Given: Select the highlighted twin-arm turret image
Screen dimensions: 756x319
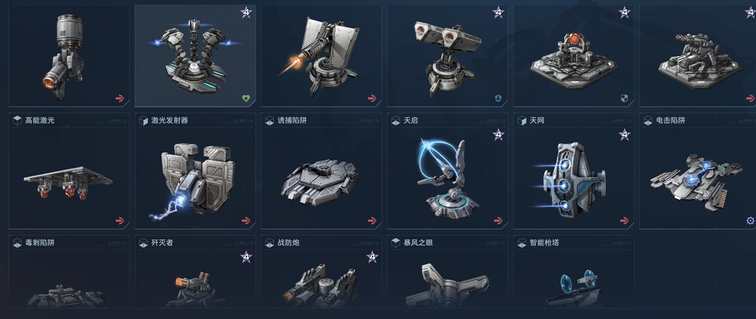Looking at the screenshot, I should click(196, 57).
